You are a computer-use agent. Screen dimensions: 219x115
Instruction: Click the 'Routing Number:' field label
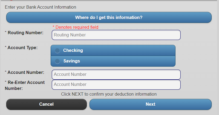(25, 33)
